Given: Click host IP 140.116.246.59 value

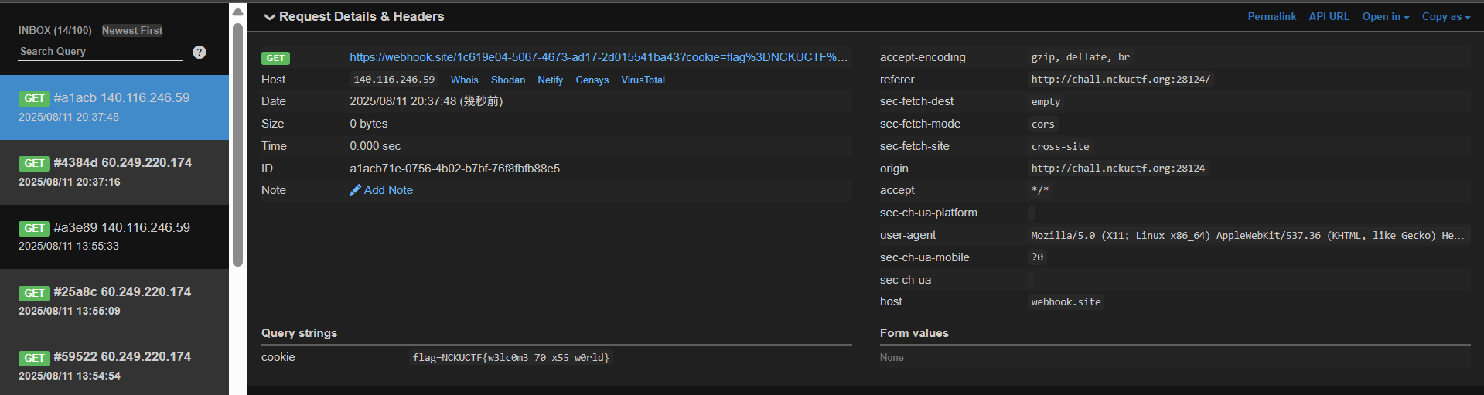Looking at the screenshot, I should click(x=394, y=80).
